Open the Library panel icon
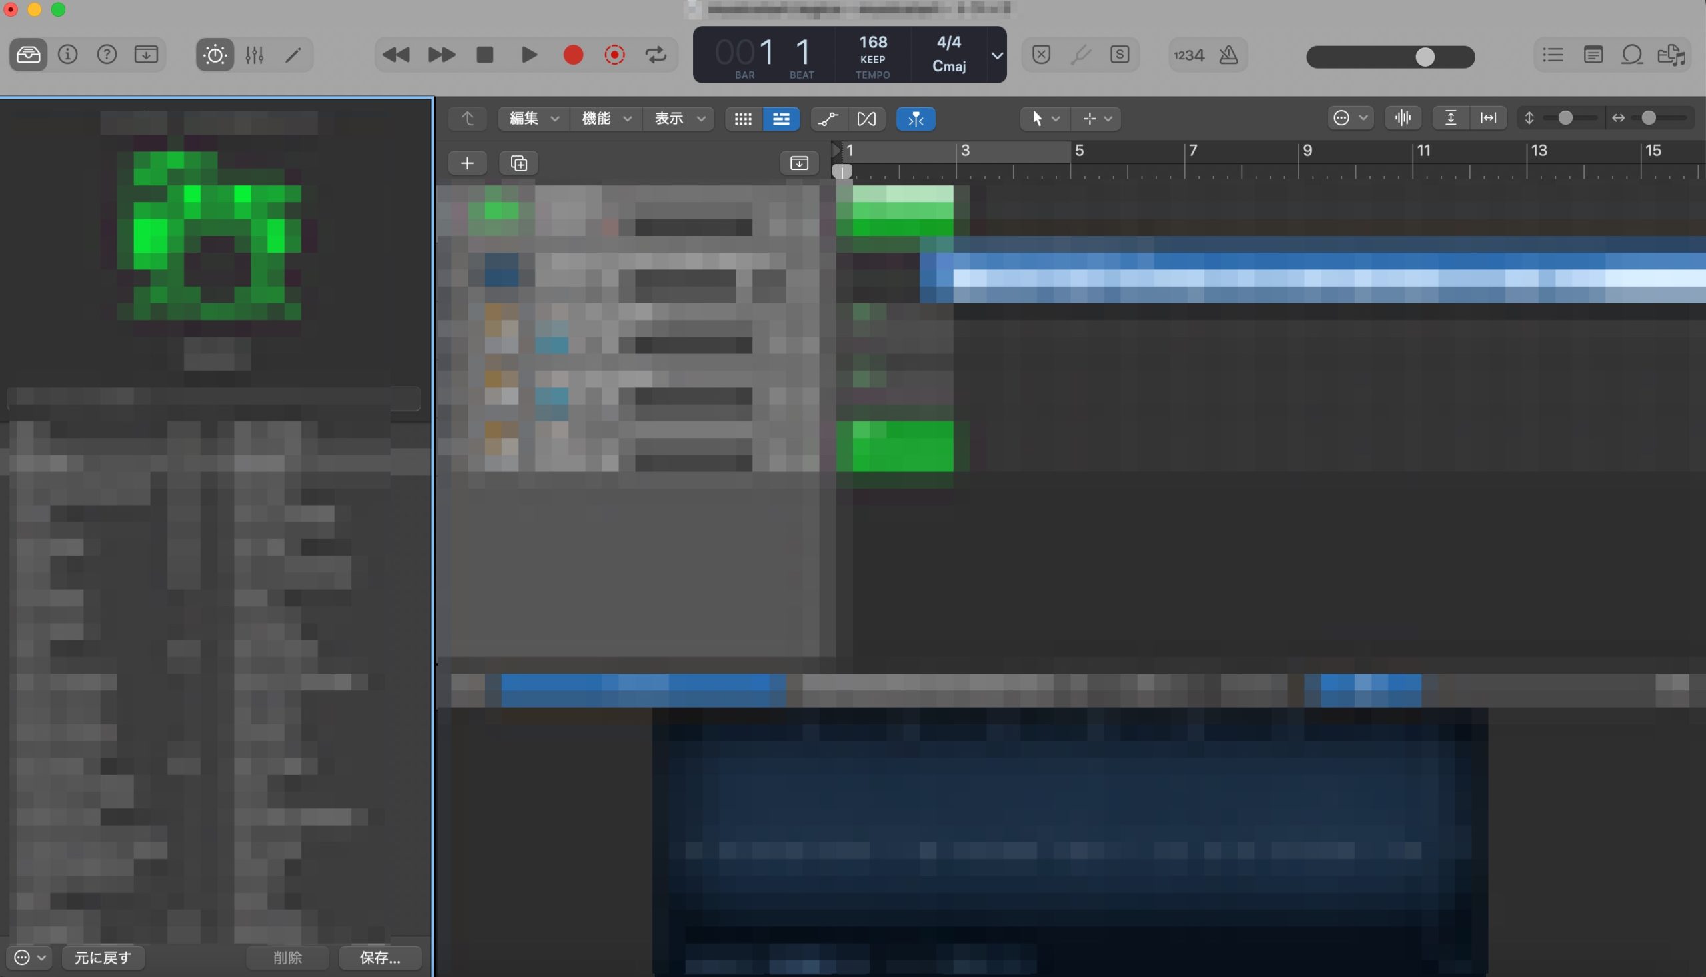Image resolution: width=1706 pixels, height=977 pixels. point(28,55)
